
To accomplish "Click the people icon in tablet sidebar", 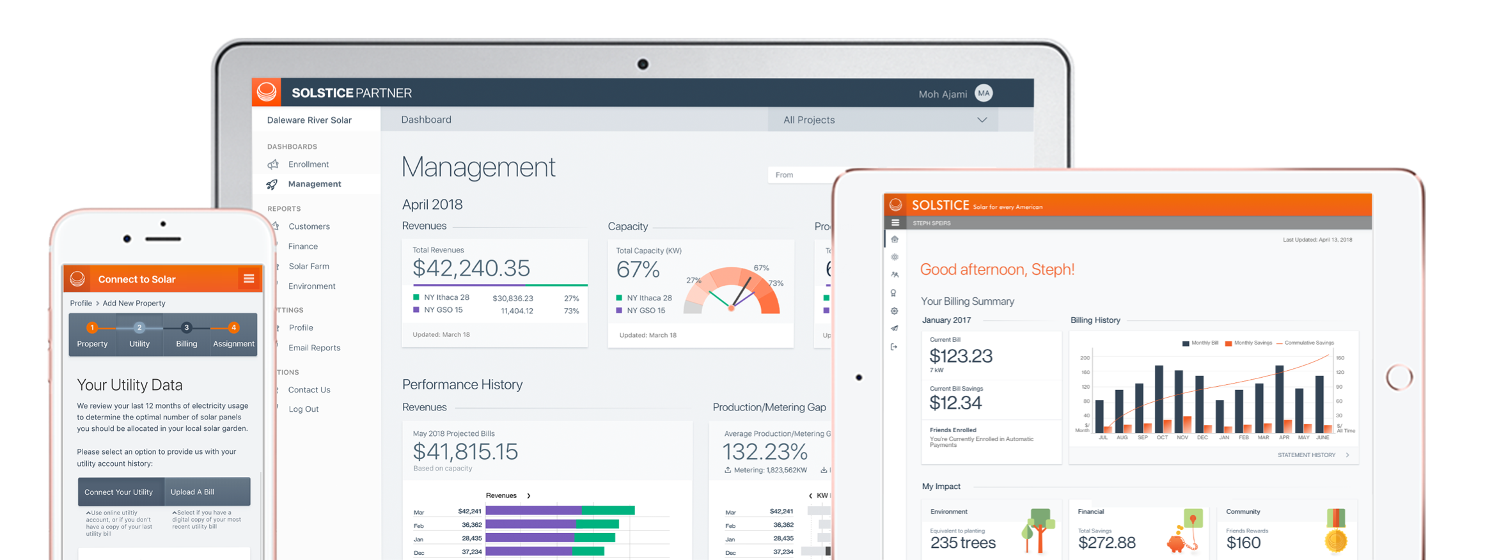I will pyautogui.click(x=895, y=275).
